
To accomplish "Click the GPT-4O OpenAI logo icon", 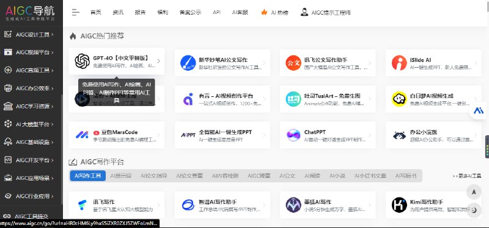I will click(x=83, y=61).
